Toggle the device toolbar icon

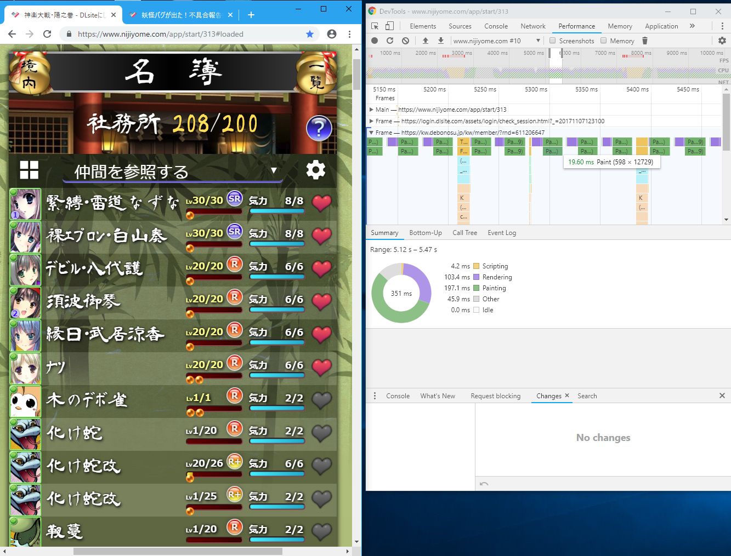click(x=389, y=26)
